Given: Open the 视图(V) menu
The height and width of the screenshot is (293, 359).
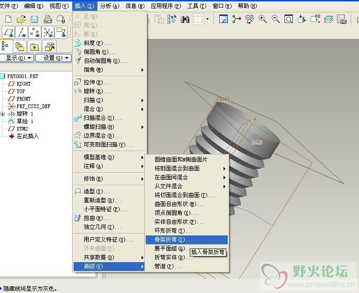Looking at the screenshot, I should tap(59, 6).
